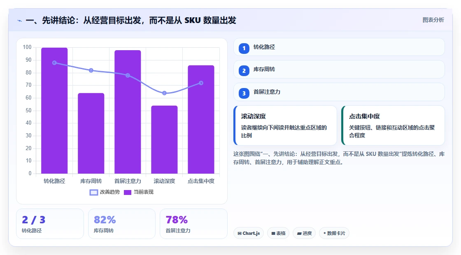Click the 图表分析 label in header

point(433,20)
